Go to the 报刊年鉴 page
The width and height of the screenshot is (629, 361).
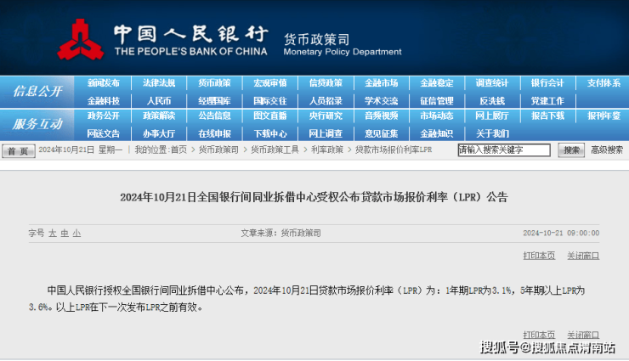pos(603,116)
